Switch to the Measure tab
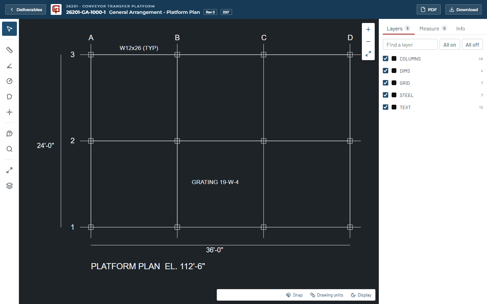This screenshot has height=304, width=487. (x=433, y=29)
